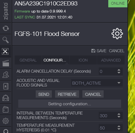135x133 pixels.
Task: Select the device manager tools icon
Action: point(5,51)
